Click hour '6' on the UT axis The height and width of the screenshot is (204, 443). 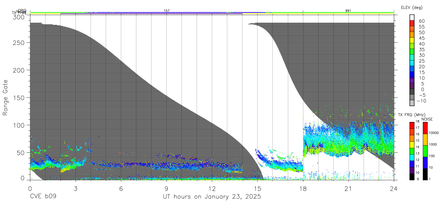[121, 189]
